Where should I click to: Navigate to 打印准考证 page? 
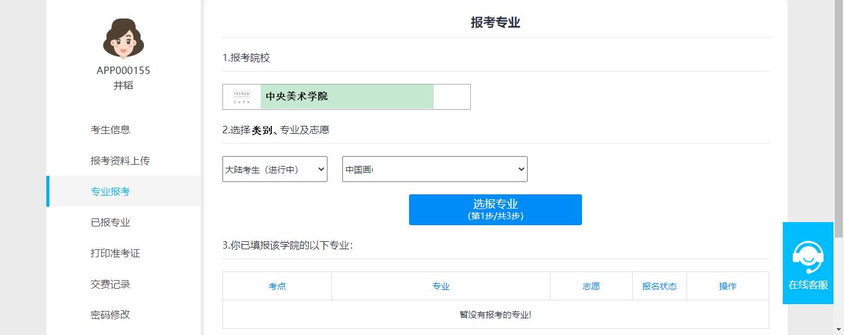pyautogui.click(x=115, y=253)
